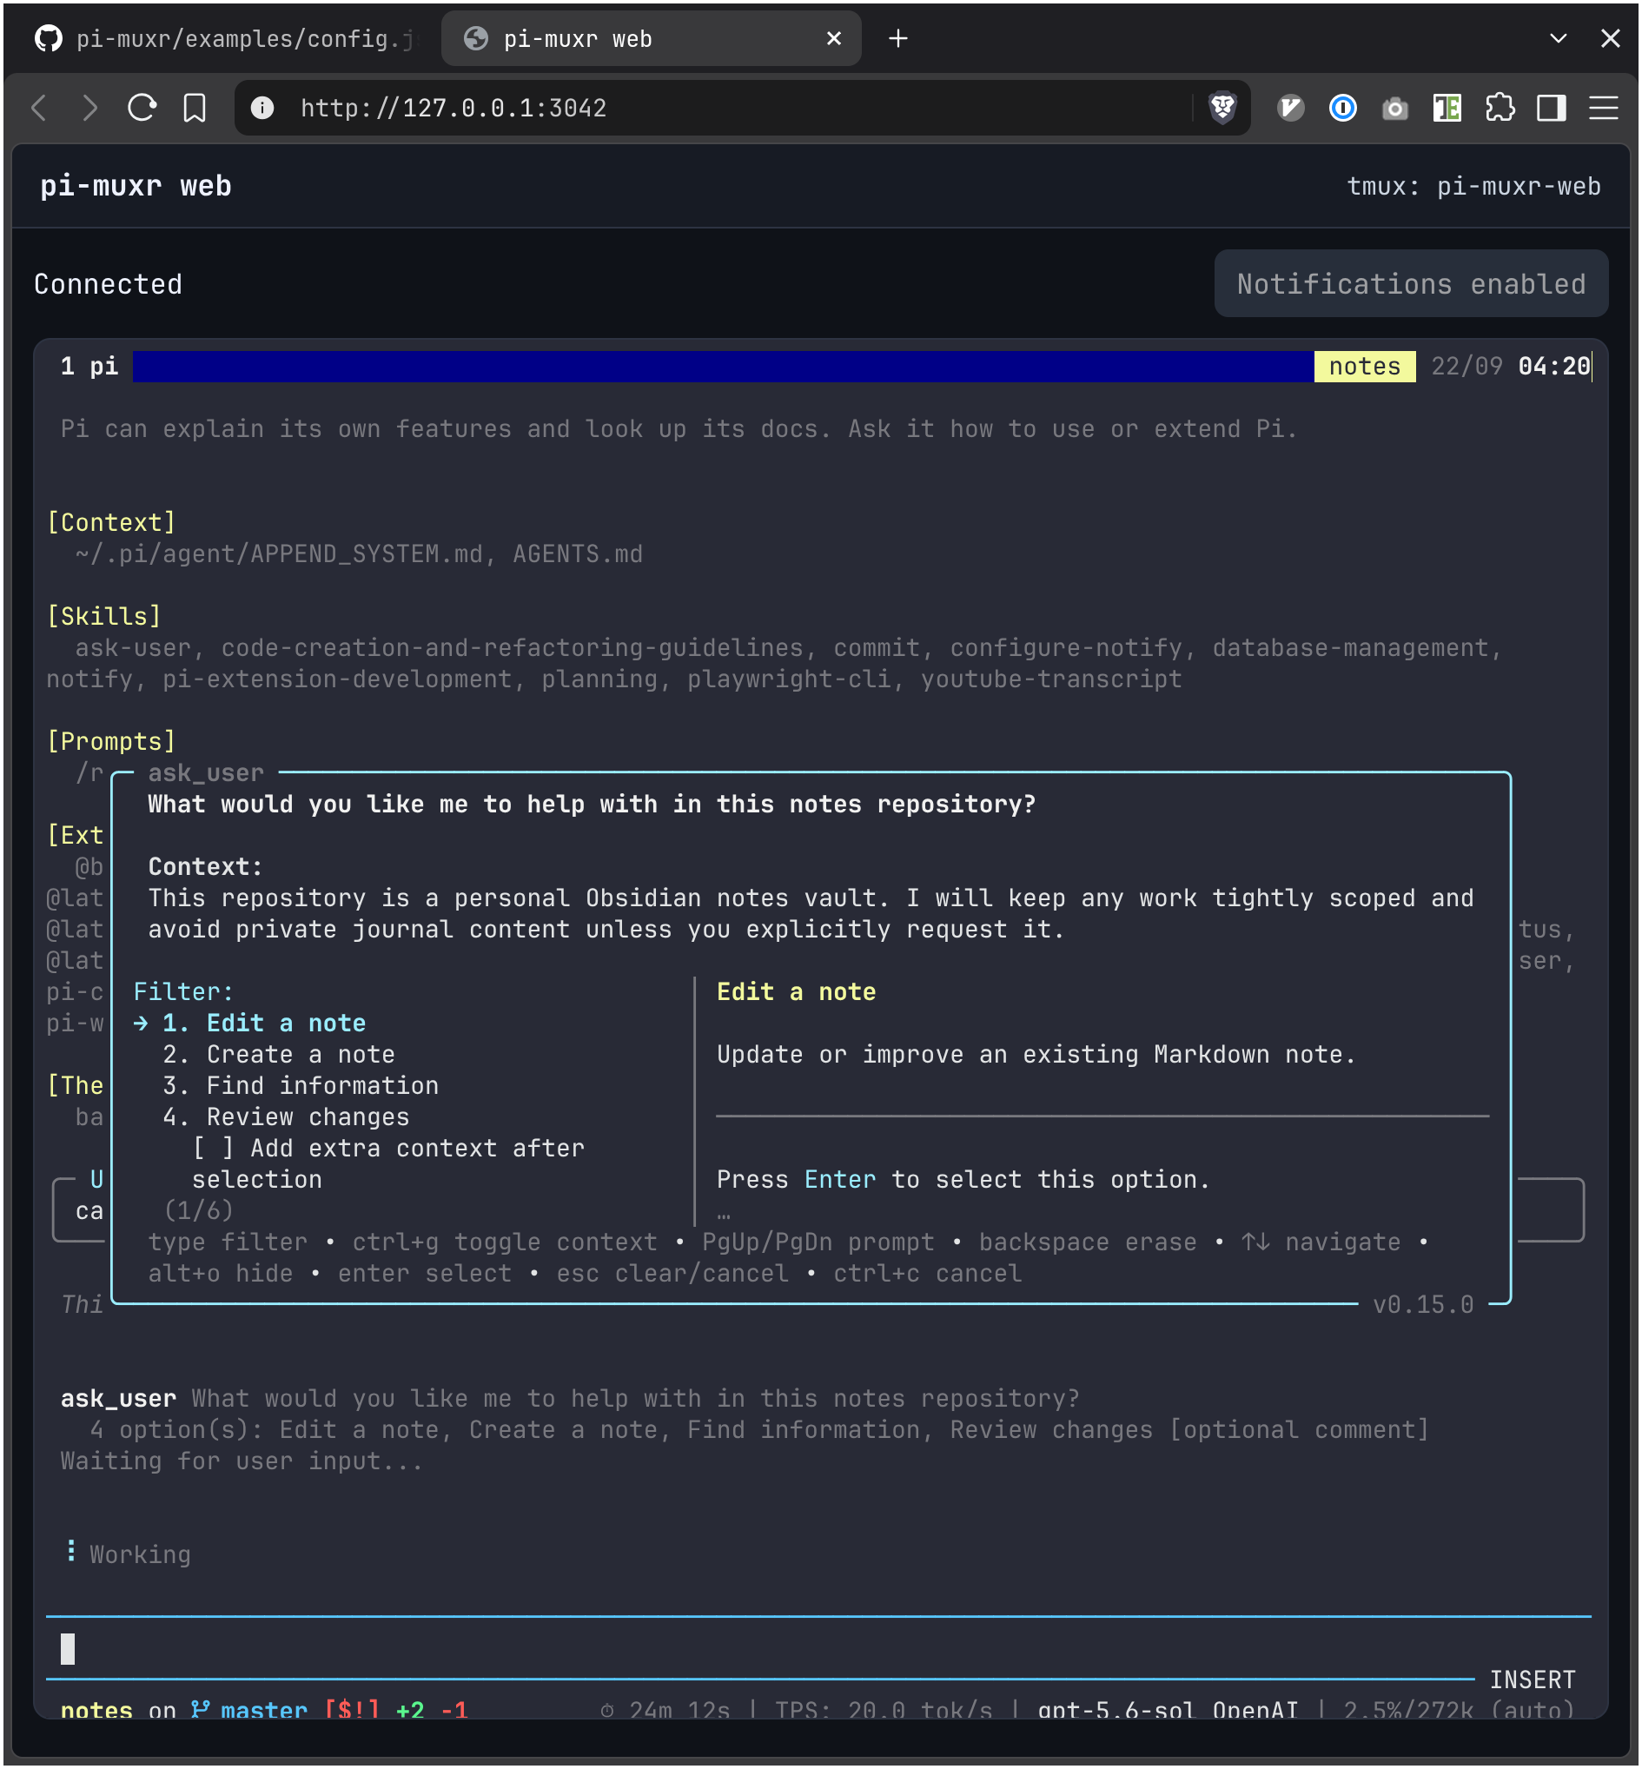
Task: Click the [Skills] section header
Action: 104,617
